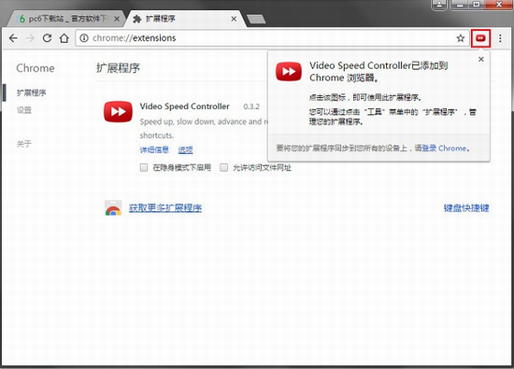Close the 扩展程序 tab

click(x=234, y=19)
